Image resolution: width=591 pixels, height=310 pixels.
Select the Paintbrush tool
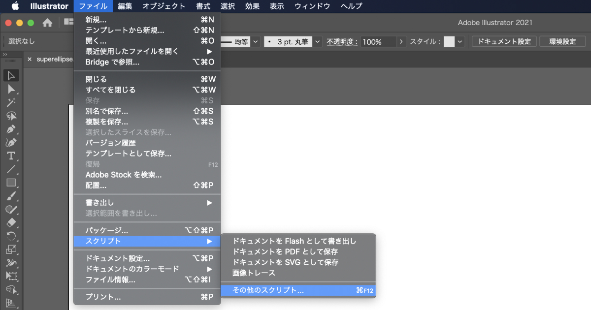pos(11,196)
